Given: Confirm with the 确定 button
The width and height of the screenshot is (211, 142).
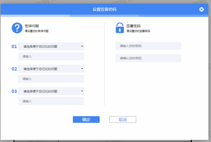Looking at the screenshot, I should [x=86, y=119].
